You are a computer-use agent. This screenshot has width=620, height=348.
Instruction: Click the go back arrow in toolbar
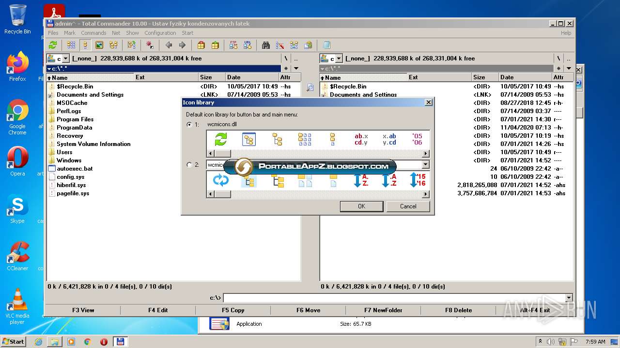(x=169, y=45)
